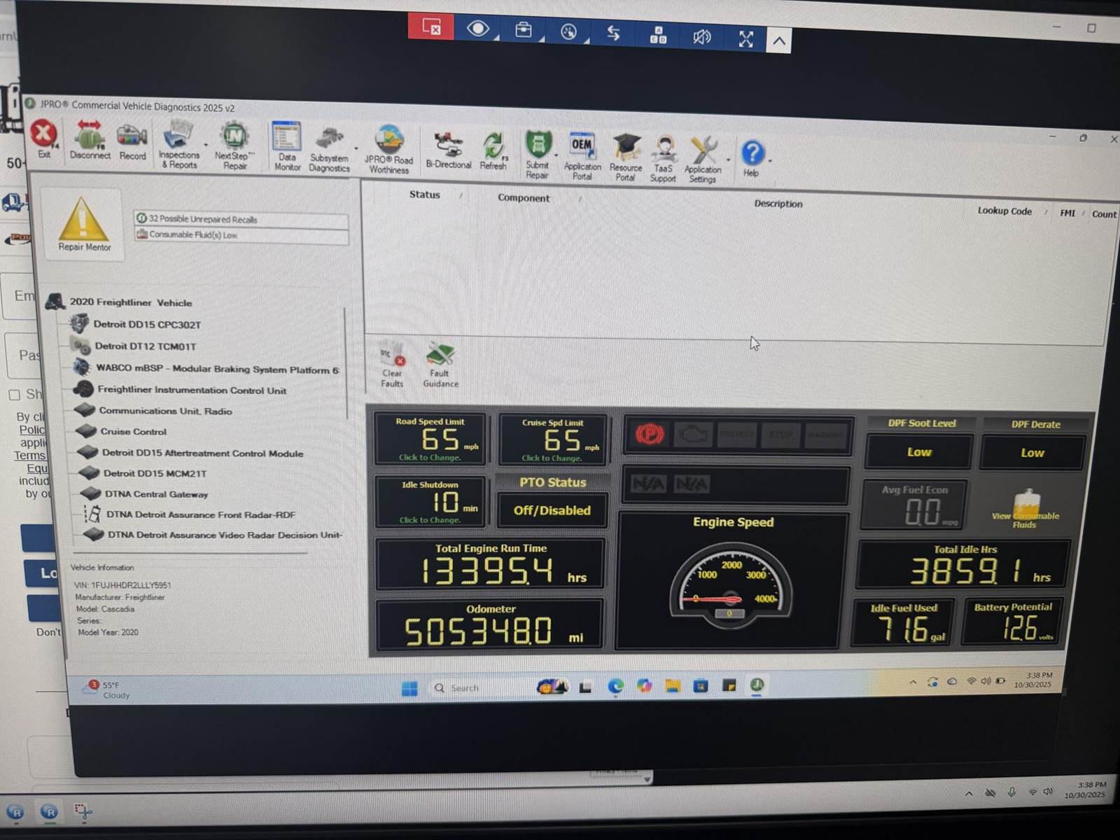Expand the Subsystem Diagnostics dropdown arrow
The height and width of the screenshot is (840, 1120).
pos(356,148)
